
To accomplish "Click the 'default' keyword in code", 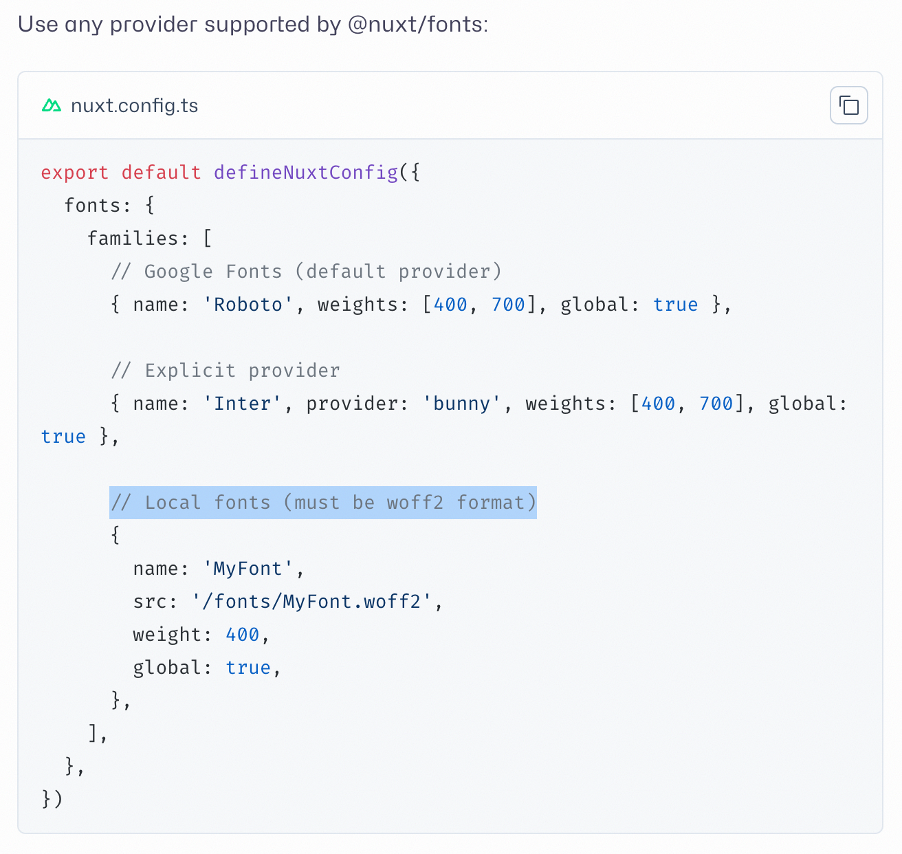I will click(x=161, y=173).
